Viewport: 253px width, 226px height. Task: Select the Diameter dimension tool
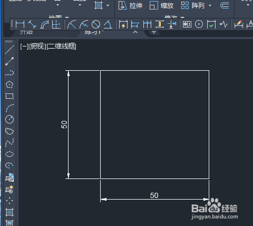(x=96, y=24)
